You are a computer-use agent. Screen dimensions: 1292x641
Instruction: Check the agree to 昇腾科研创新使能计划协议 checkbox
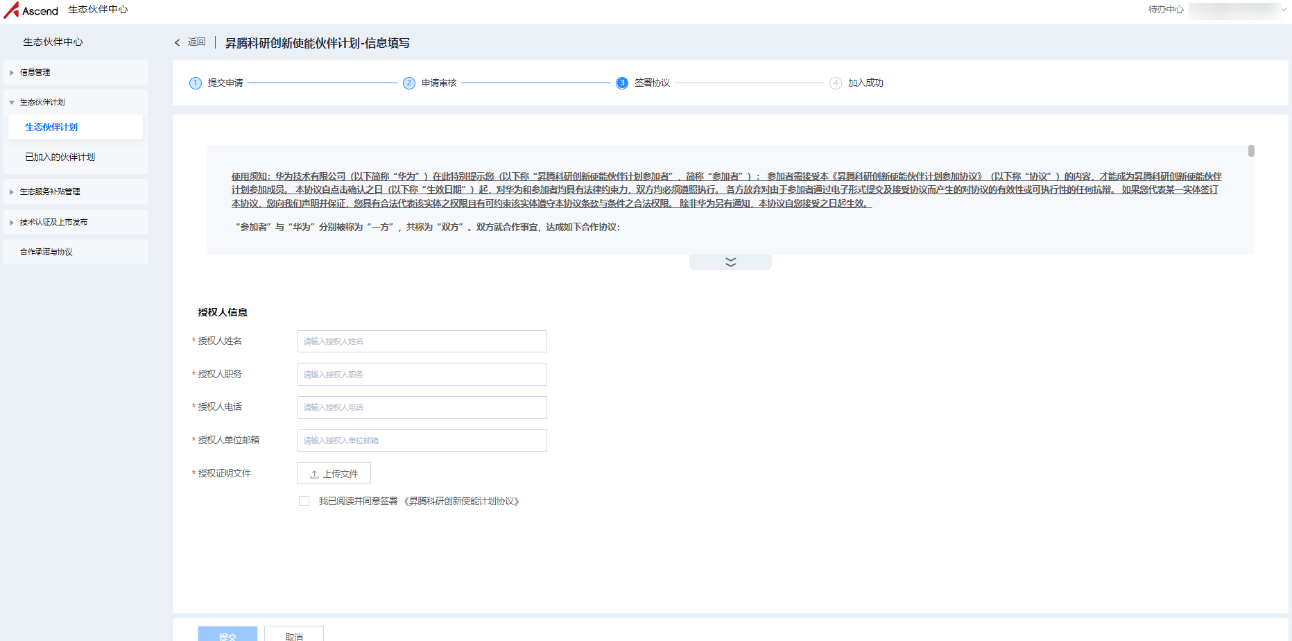304,501
